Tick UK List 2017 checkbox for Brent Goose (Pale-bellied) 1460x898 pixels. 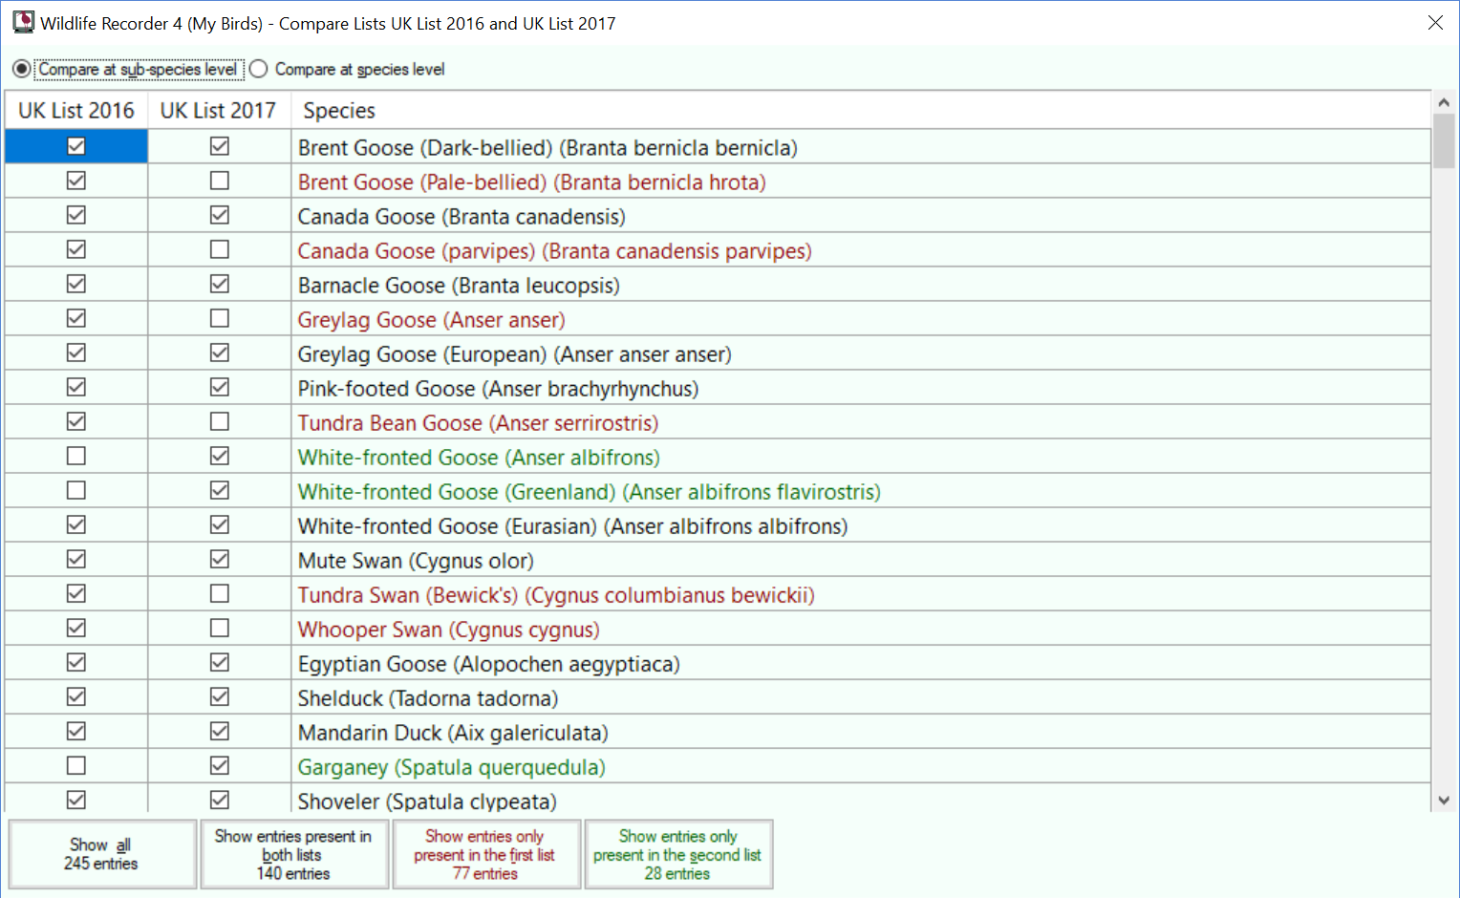[220, 181]
